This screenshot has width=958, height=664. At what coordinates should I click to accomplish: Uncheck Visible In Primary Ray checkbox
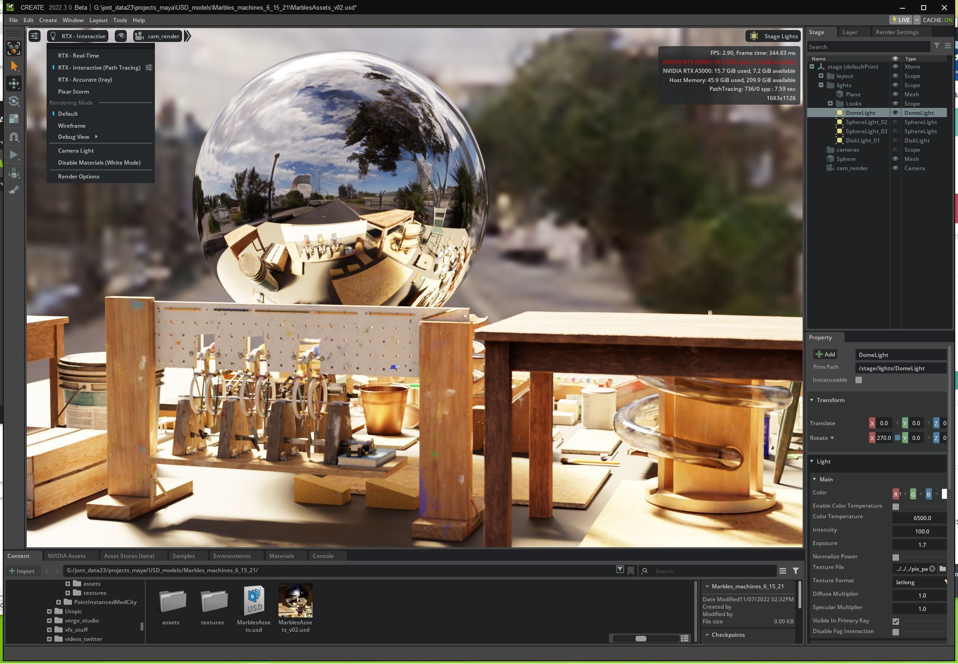tap(895, 621)
